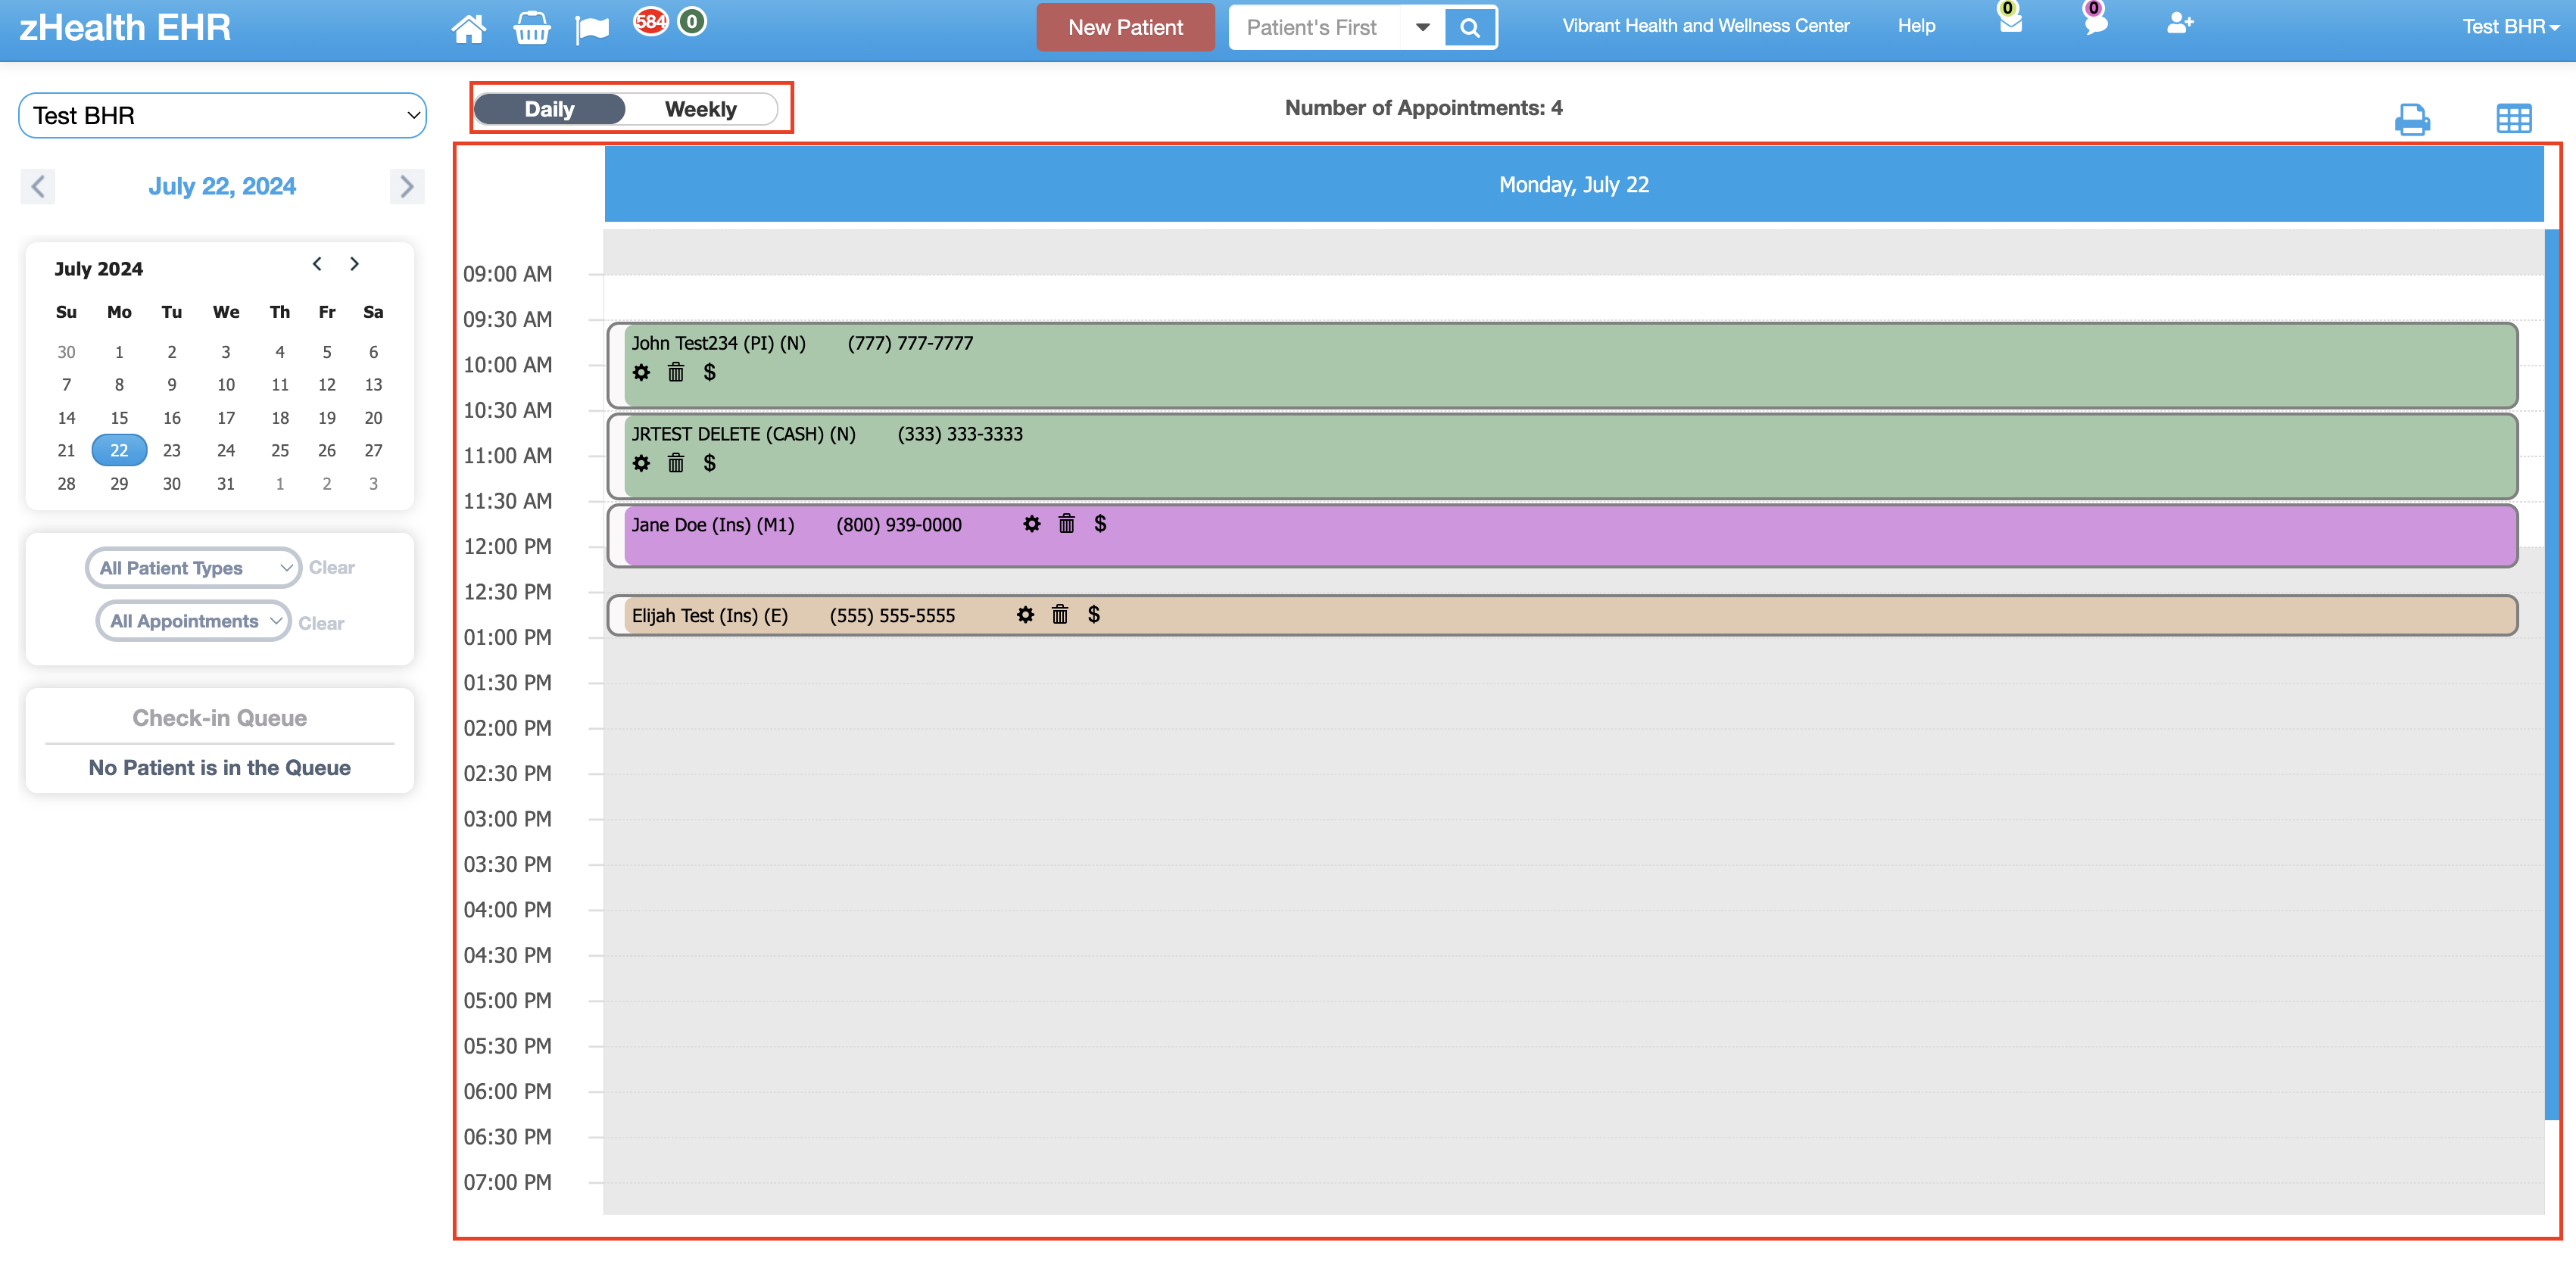Open dollar billing for John Test234
This screenshot has width=2576, height=1261.
709,372
